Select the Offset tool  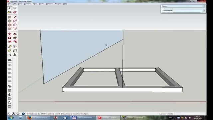pyautogui.click(x=15, y=42)
